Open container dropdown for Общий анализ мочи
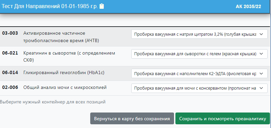271x128 pixels. point(199,88)
